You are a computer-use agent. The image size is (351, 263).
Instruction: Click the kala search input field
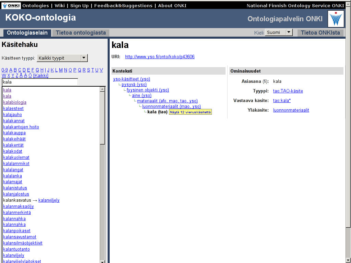click(40, 82)
